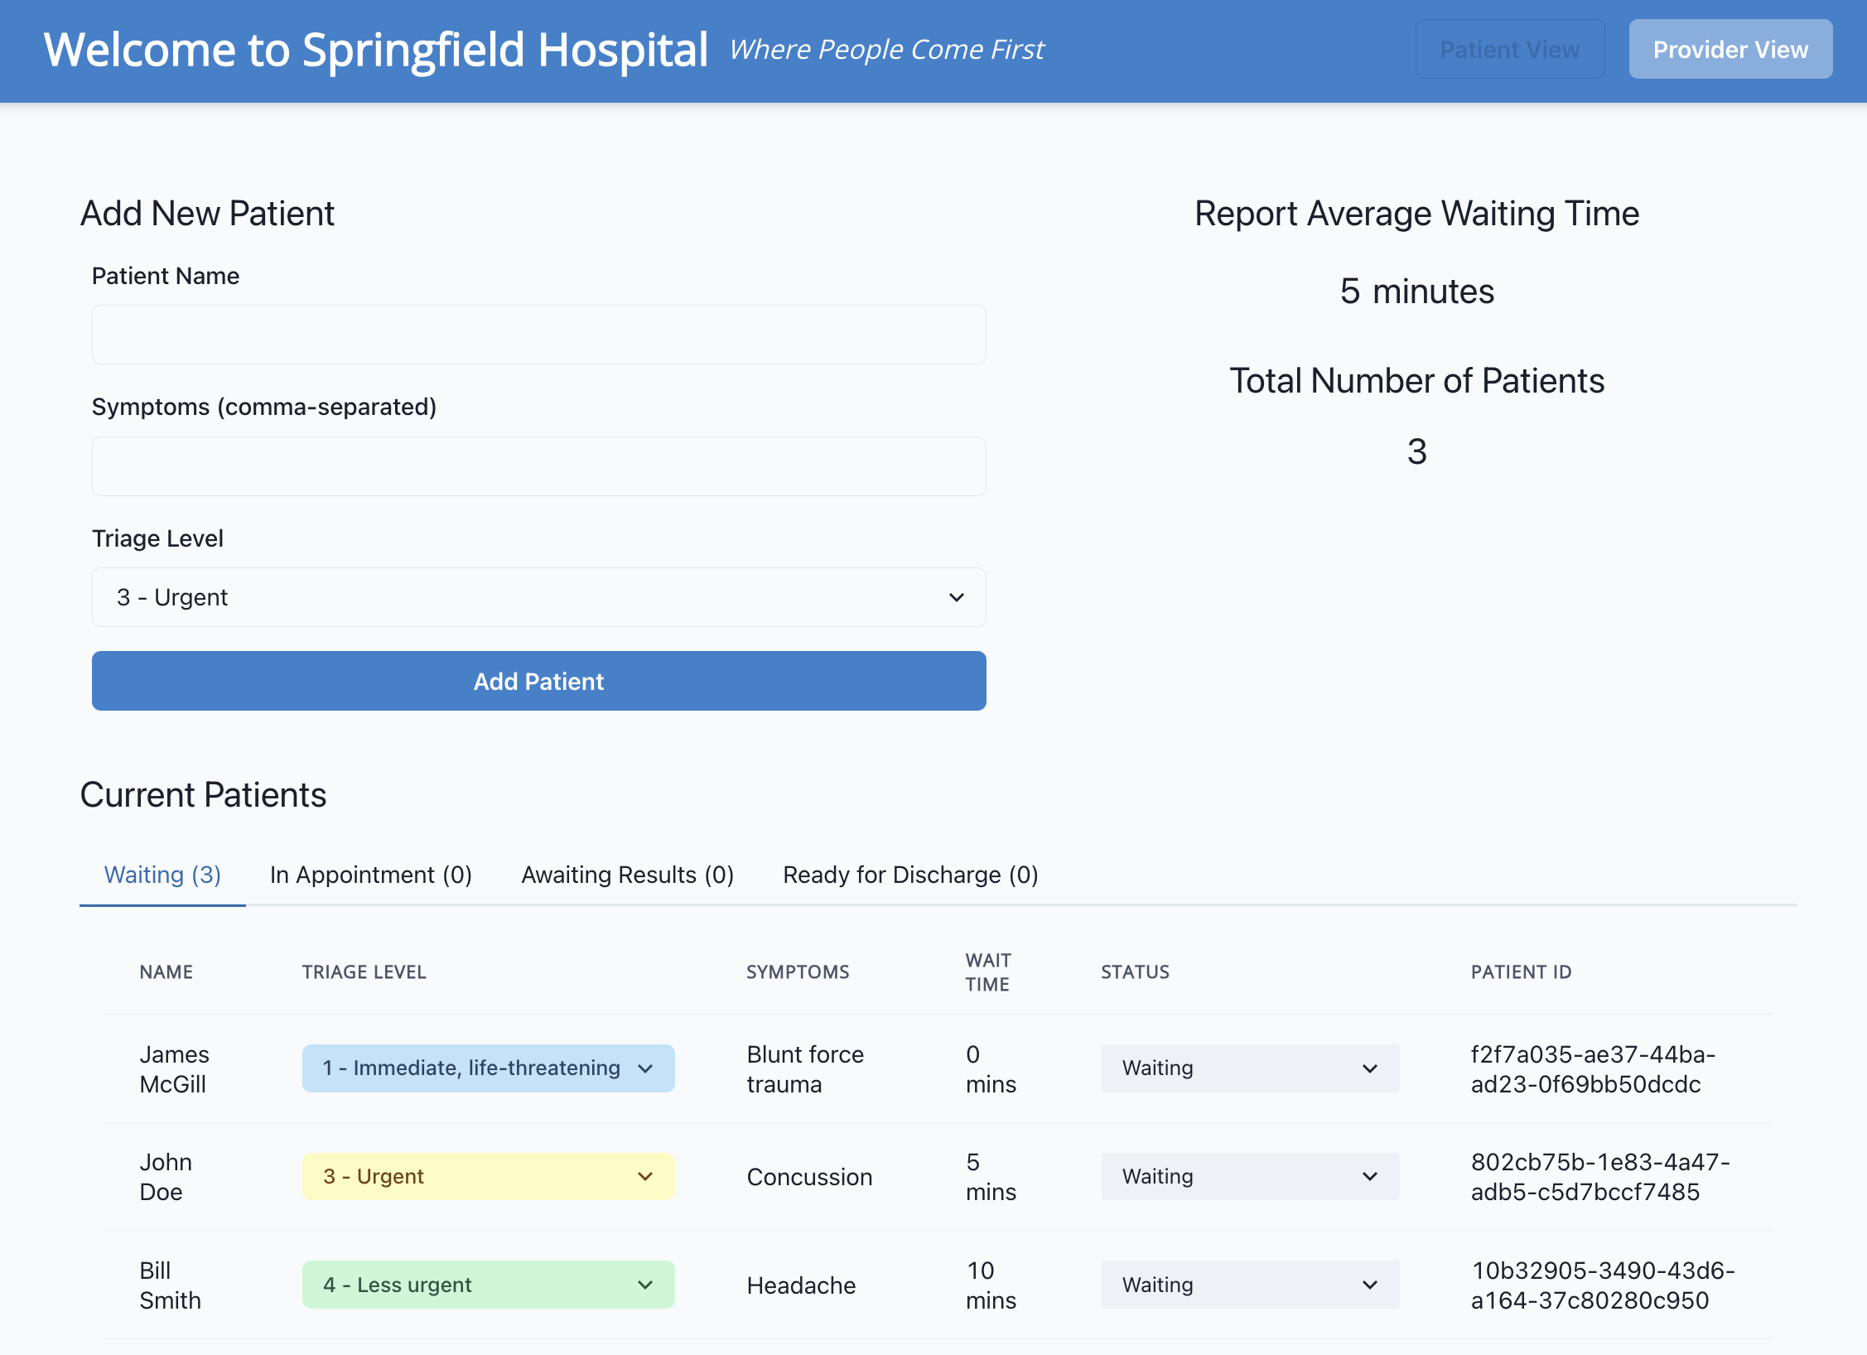This screenshot has height=1355, width=1867.
Task: Click chevron on James McGill's status select
Action: (x=1370, y=1068)
